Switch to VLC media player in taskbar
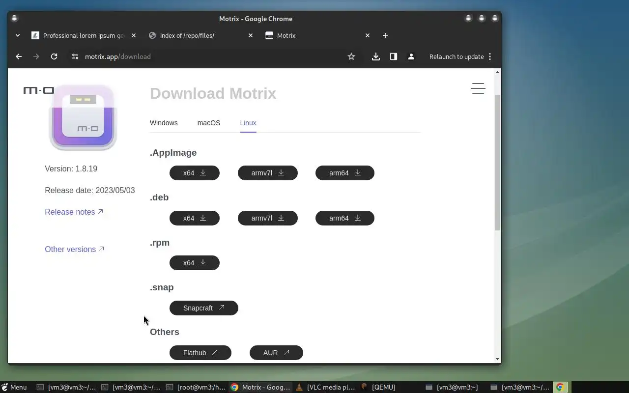629x393 pixels. [x=326, y=387]
